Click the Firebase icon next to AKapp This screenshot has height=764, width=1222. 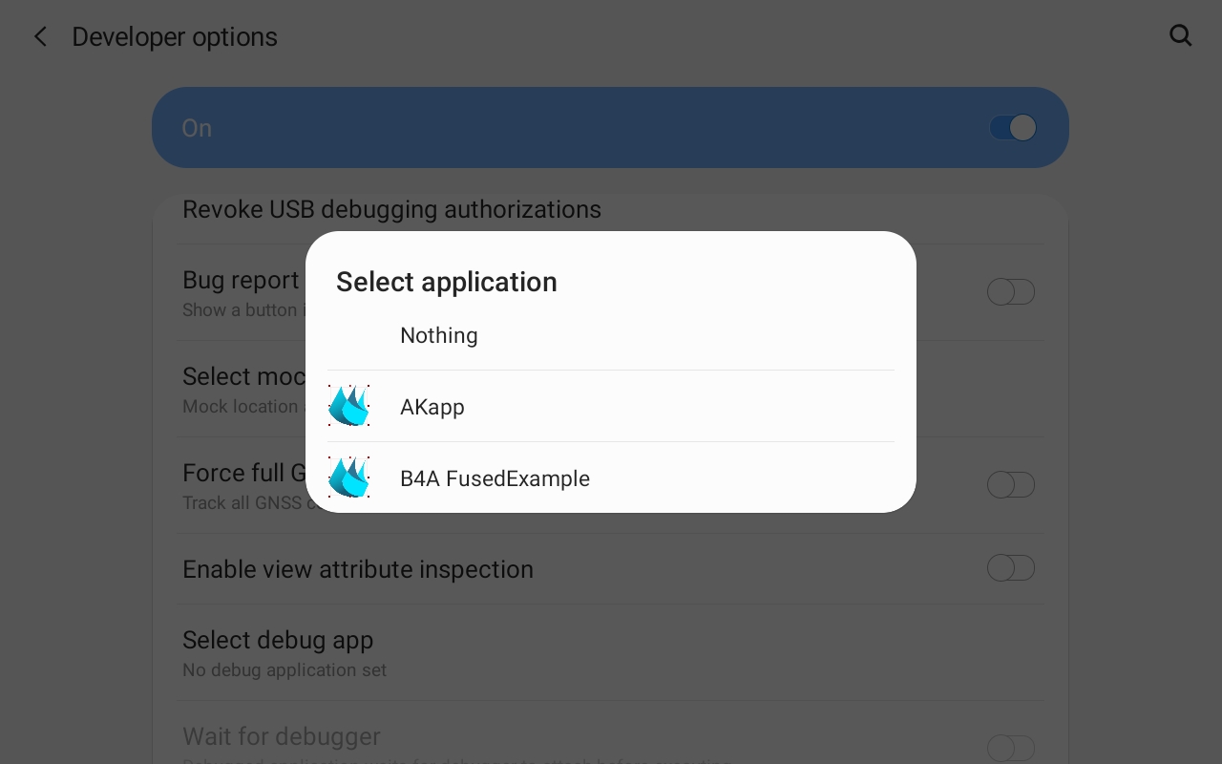[x=349, y=405]
